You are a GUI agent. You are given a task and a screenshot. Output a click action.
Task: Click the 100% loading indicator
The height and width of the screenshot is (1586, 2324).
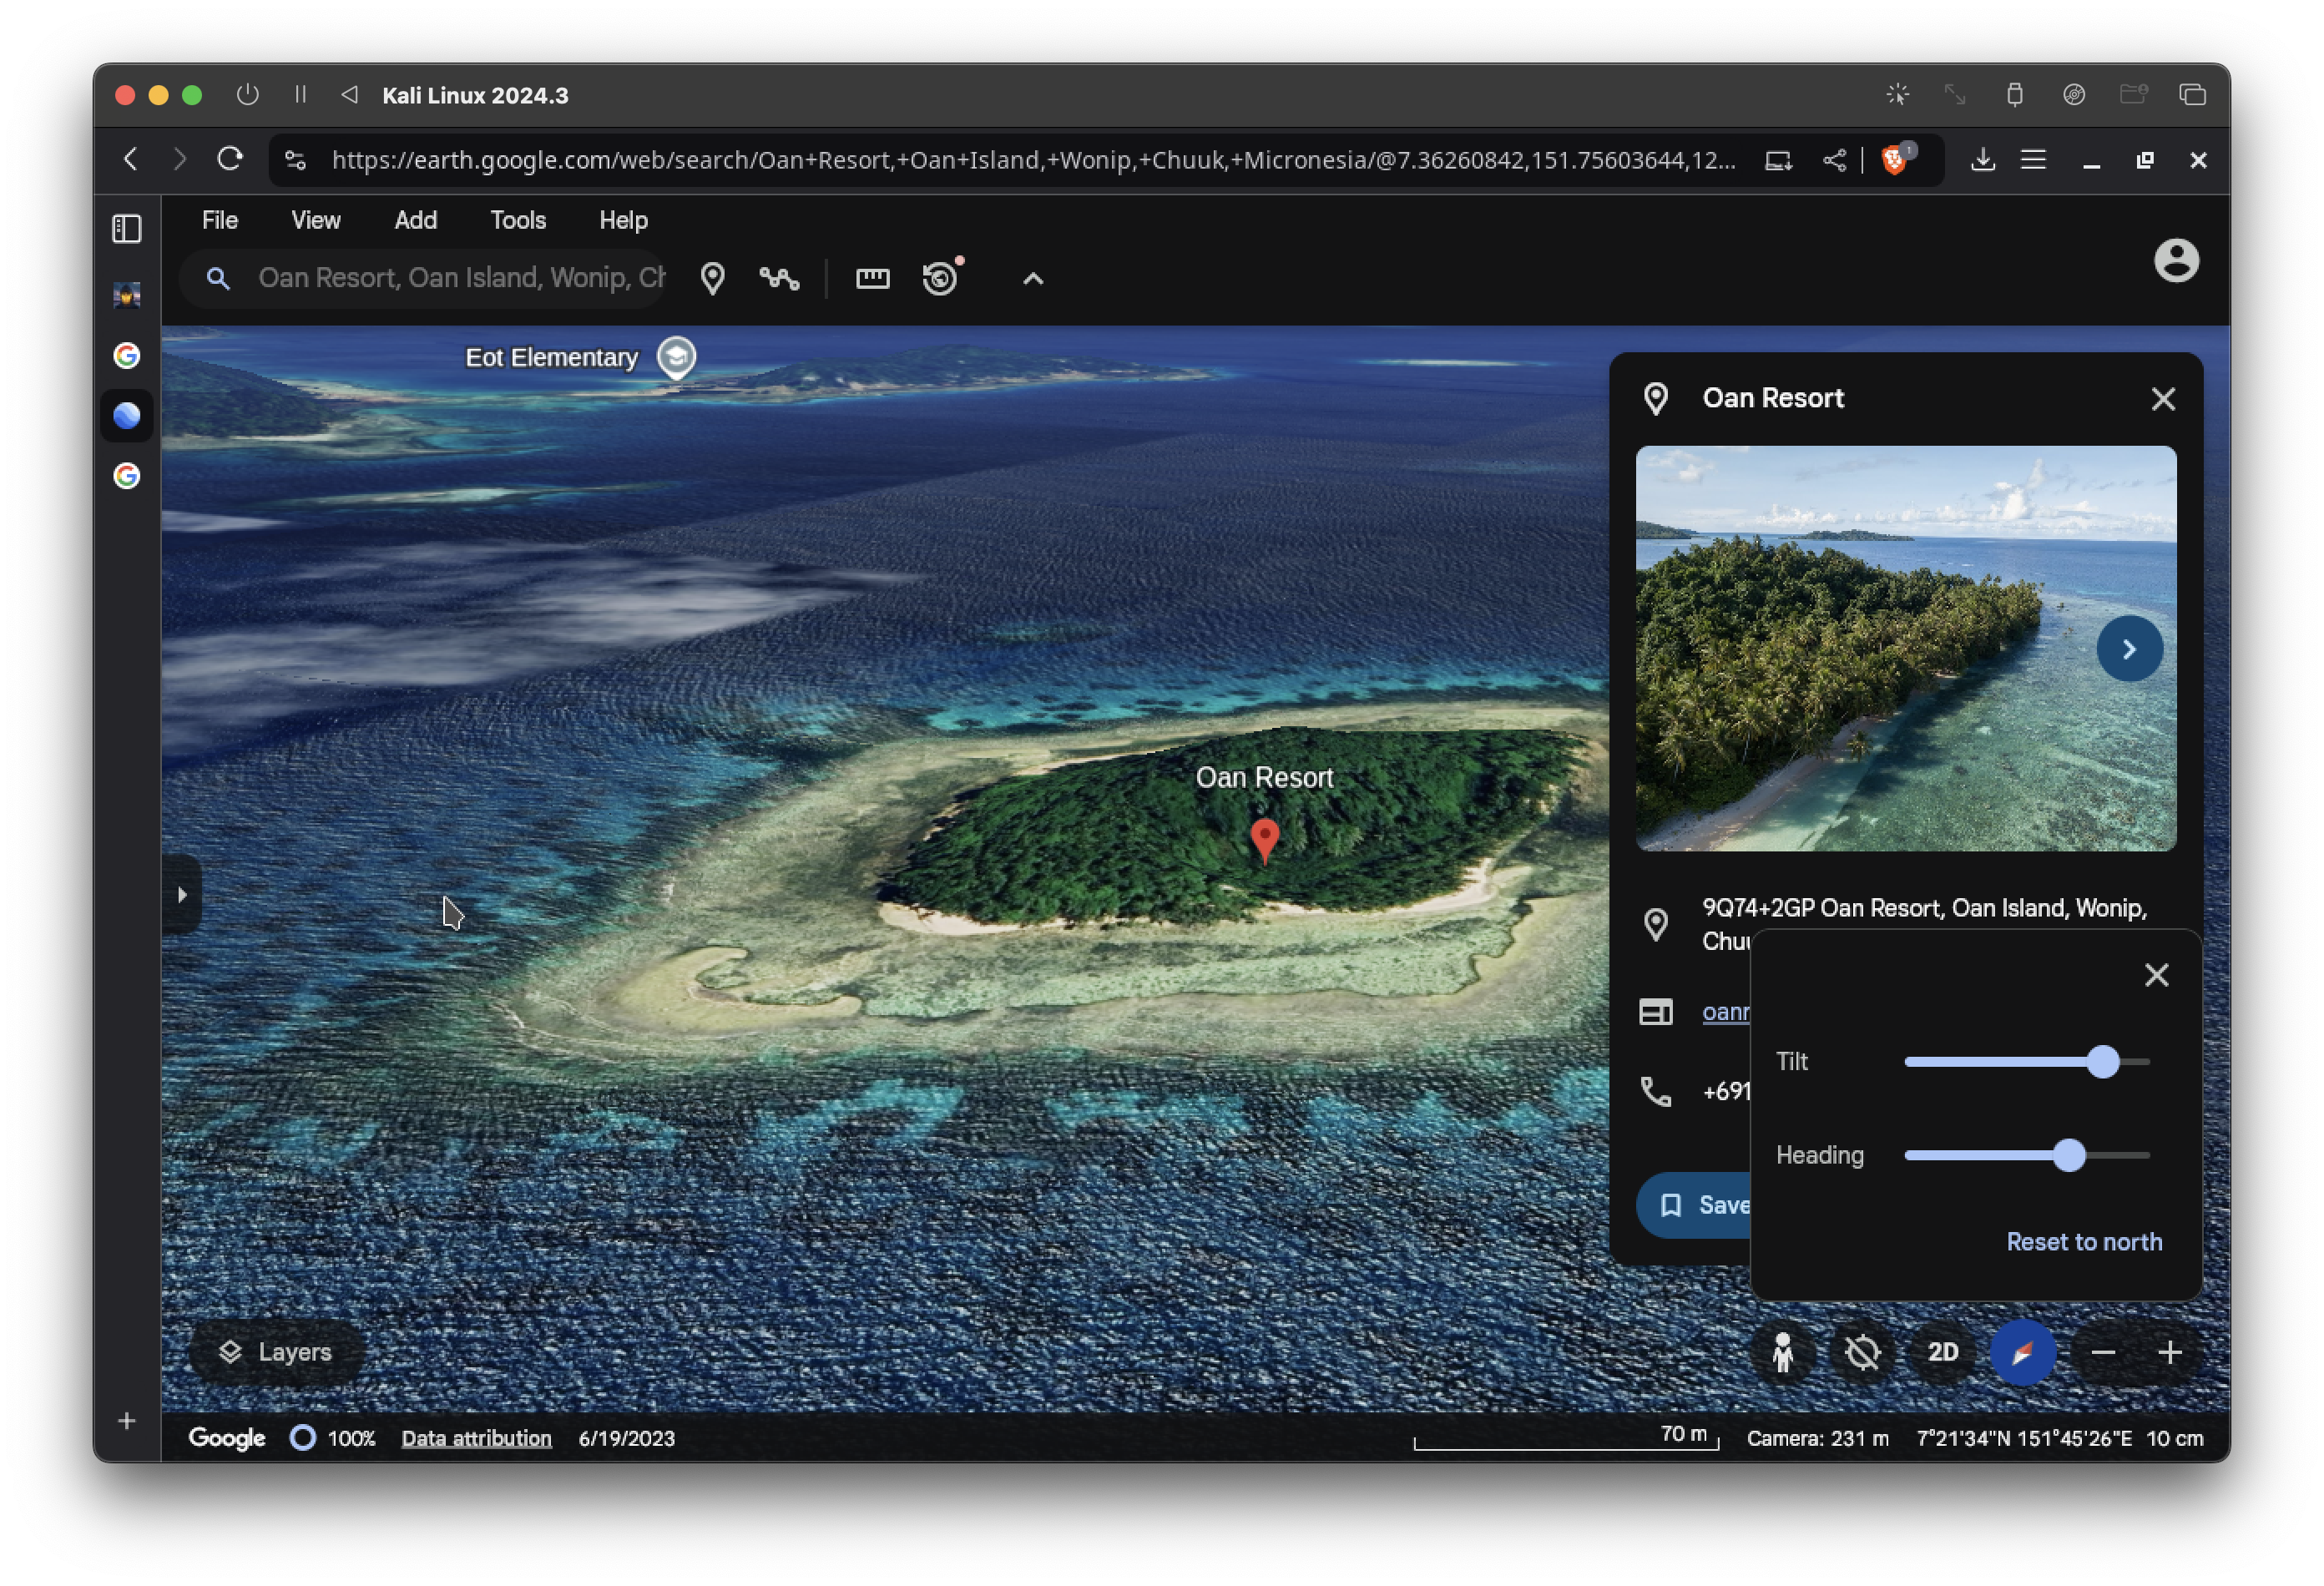333,1438
